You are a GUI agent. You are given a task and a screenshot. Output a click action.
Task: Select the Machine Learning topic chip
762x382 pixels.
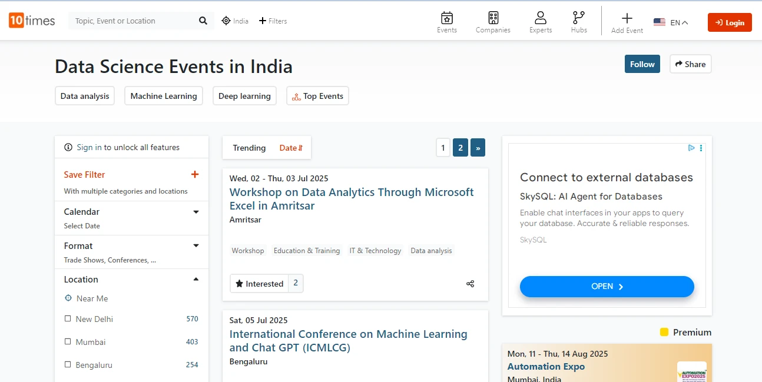[164, 96]
